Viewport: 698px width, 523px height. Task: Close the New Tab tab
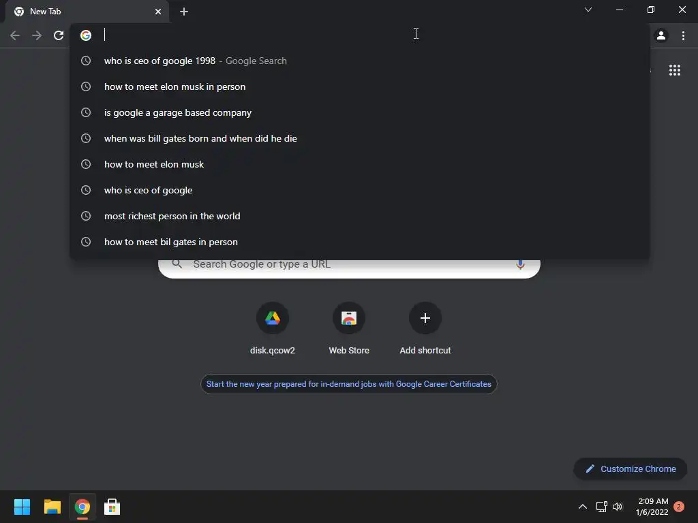tap(158, 12)
